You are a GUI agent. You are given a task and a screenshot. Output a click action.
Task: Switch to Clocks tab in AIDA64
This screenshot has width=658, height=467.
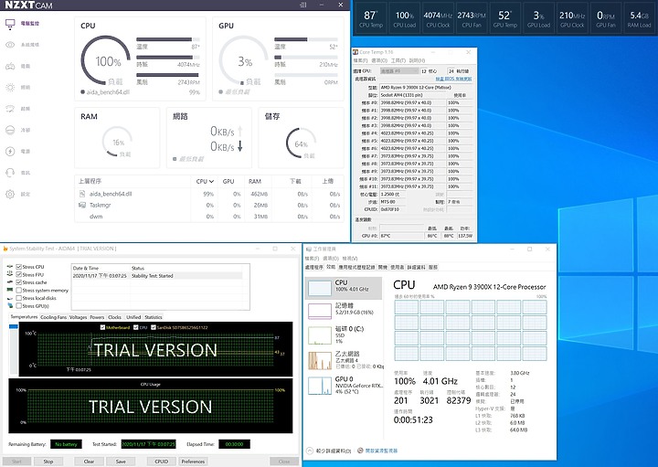(114, 317)
